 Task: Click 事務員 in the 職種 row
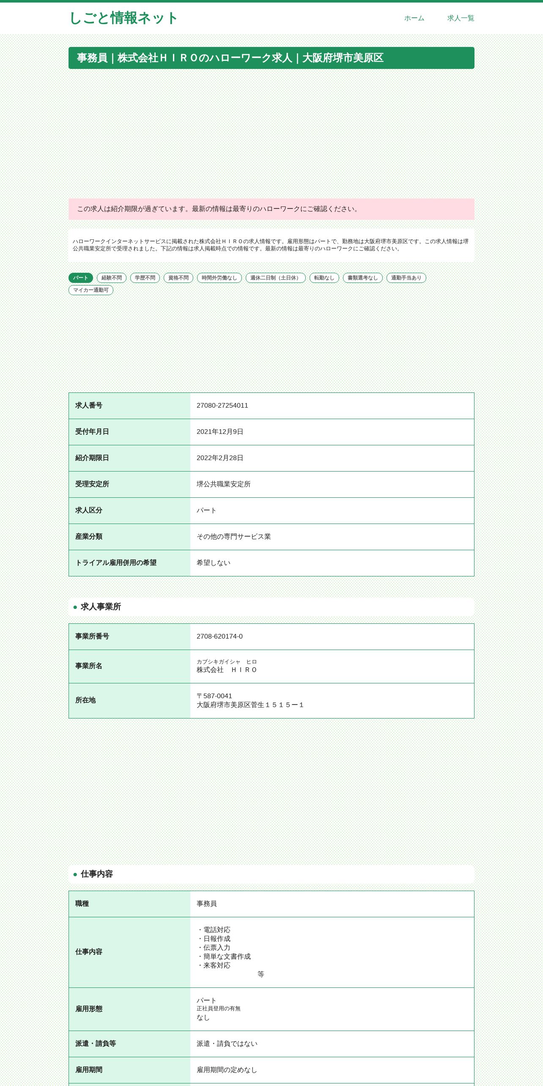(207, 904)
